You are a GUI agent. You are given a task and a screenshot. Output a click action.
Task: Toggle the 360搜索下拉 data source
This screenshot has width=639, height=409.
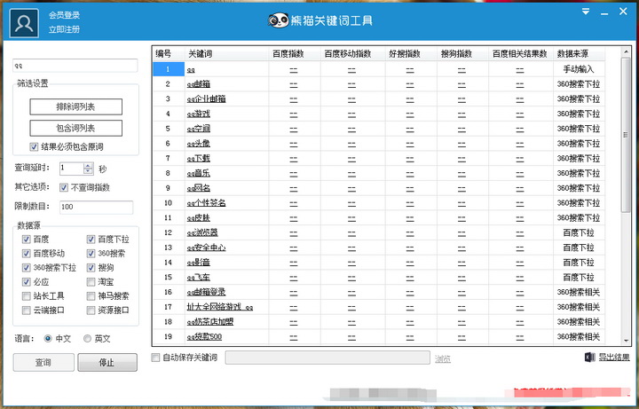(x=27, y=268)
